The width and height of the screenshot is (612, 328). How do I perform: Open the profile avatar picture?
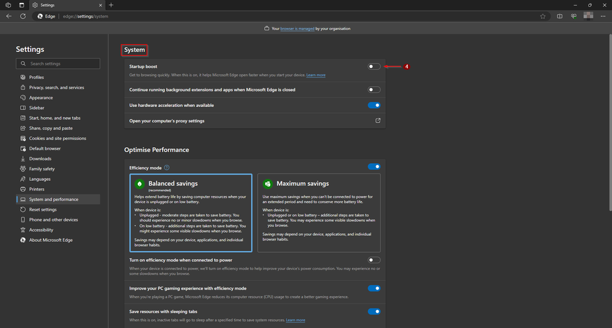click(x=588, y=16)
